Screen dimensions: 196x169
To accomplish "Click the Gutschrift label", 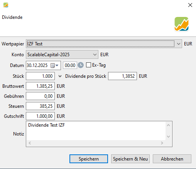I will click(14, 116).
